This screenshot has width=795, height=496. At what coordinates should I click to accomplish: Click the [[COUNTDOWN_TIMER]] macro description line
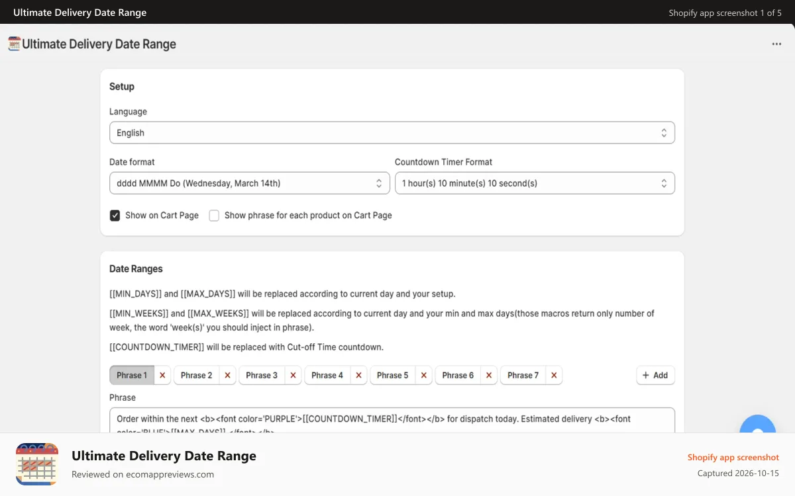[246, 347]
